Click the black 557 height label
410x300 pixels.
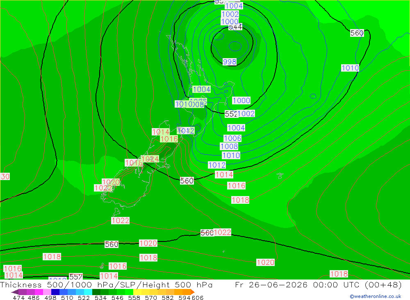click(x=76, y=277)
